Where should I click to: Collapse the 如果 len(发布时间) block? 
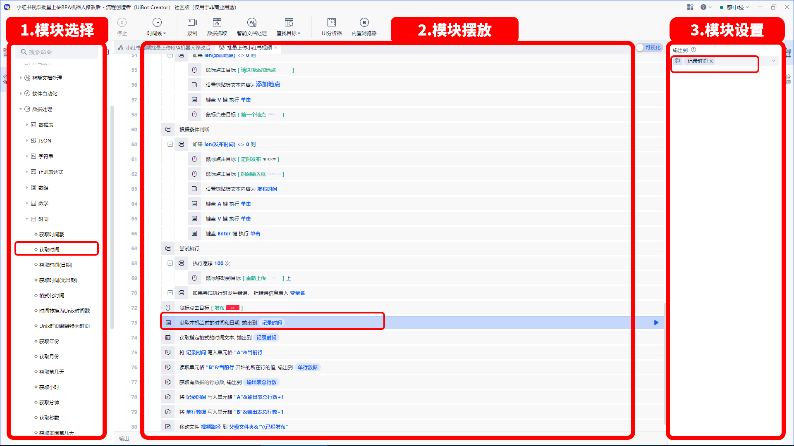pyautogui.click(x=170, y=144)
